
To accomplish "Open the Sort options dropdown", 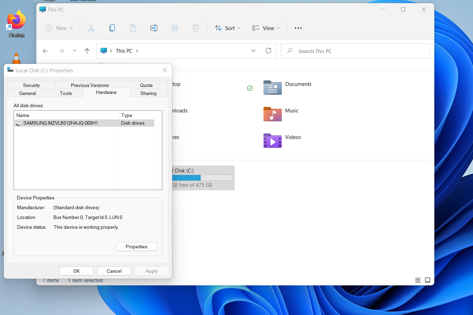I will [227, 28].
